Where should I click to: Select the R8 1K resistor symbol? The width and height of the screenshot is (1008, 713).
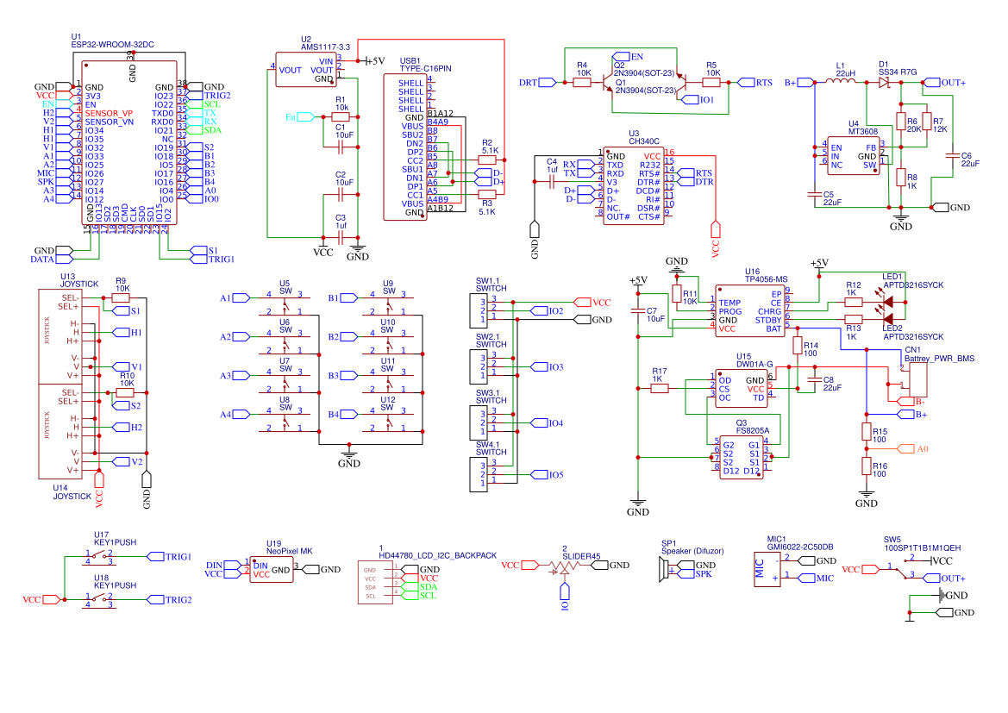900,178
